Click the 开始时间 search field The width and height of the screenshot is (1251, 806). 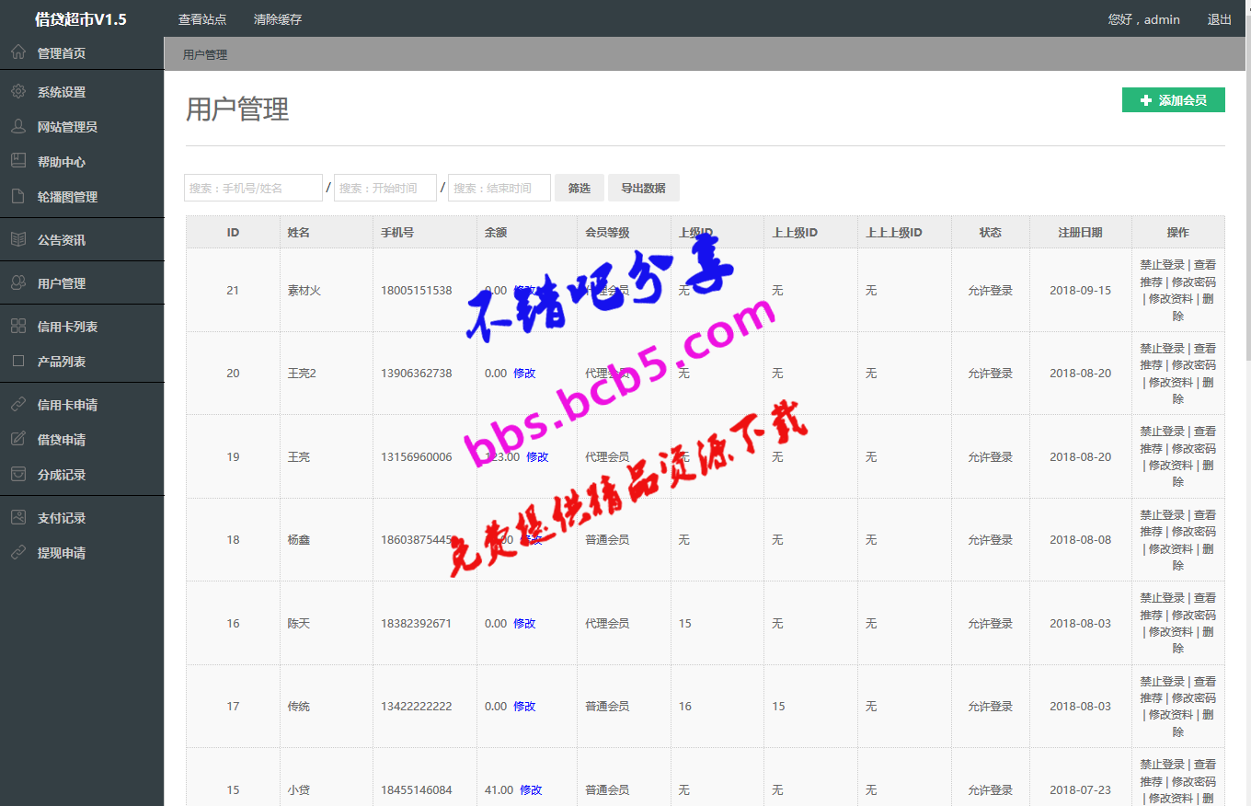pyautogui.click(x=385, y=188)
